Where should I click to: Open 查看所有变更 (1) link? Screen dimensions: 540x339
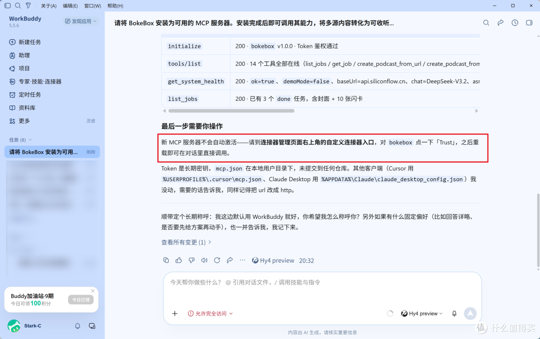coord(186,242)
